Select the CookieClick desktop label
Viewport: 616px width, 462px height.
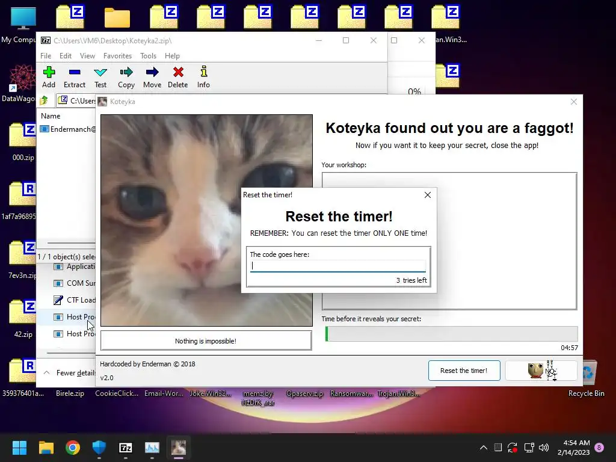click(x=117, y=393)
